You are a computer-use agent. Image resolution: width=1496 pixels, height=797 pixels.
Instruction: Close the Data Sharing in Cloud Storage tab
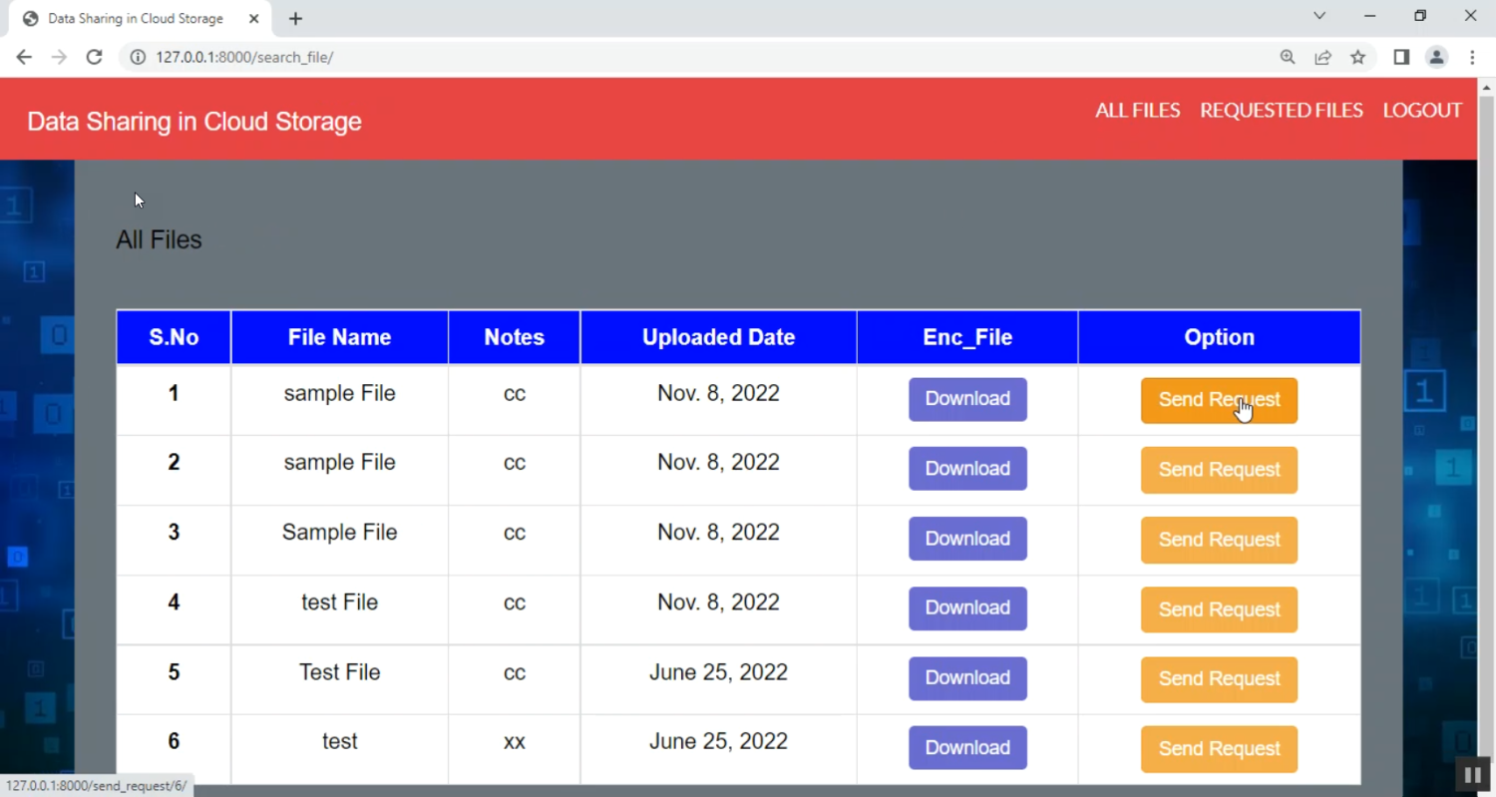253,18
